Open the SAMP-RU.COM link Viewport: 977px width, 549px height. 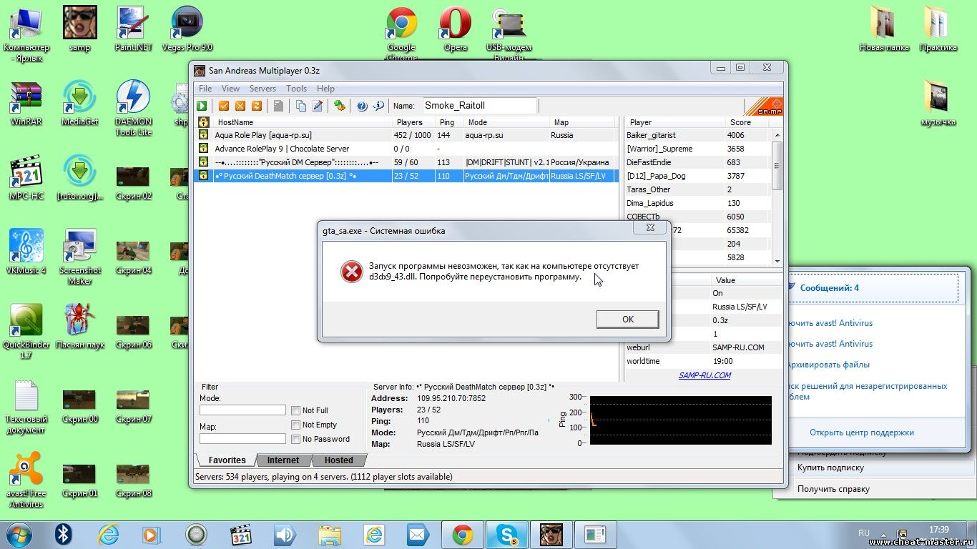[x=704, y=375]
